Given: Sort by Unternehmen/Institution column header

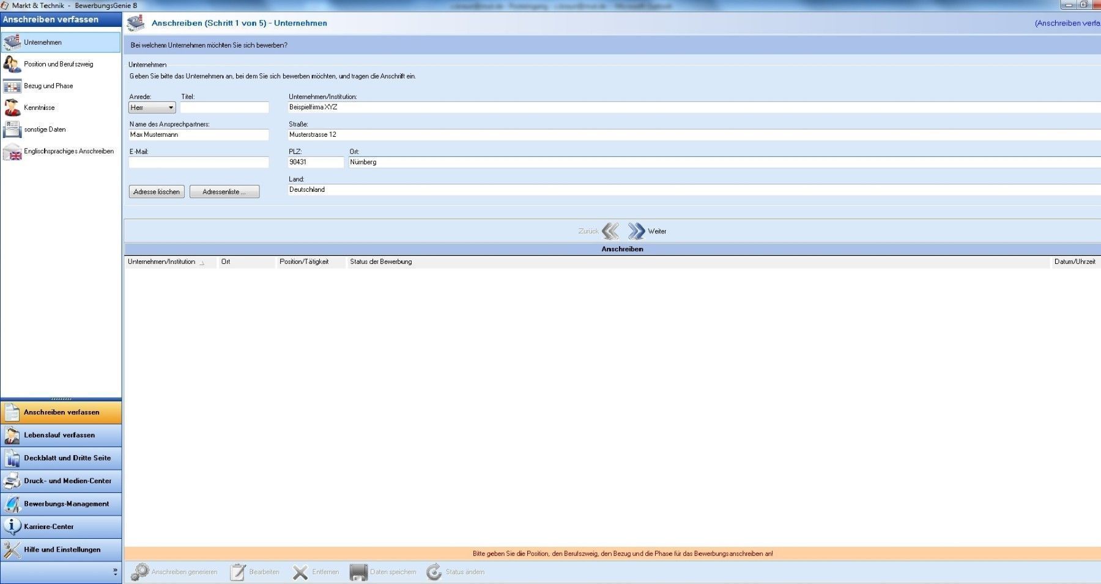Looking at the screenshot, I should pyautogui.click(x=161, y=262).
